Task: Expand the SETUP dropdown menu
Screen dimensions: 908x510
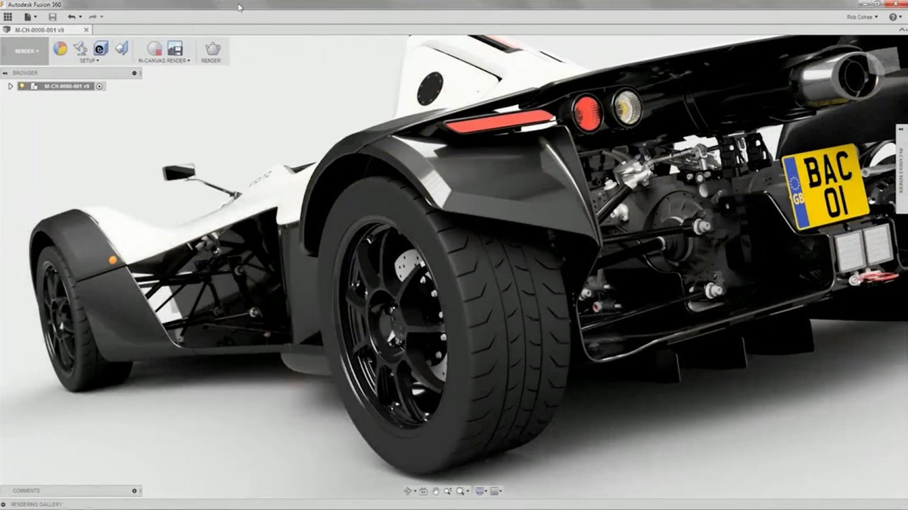Action: click(x=89, y=60)
